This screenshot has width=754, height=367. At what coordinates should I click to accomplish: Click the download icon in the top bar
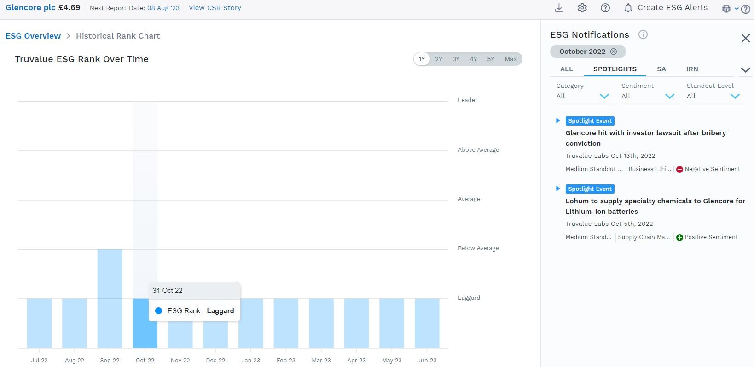559,8
